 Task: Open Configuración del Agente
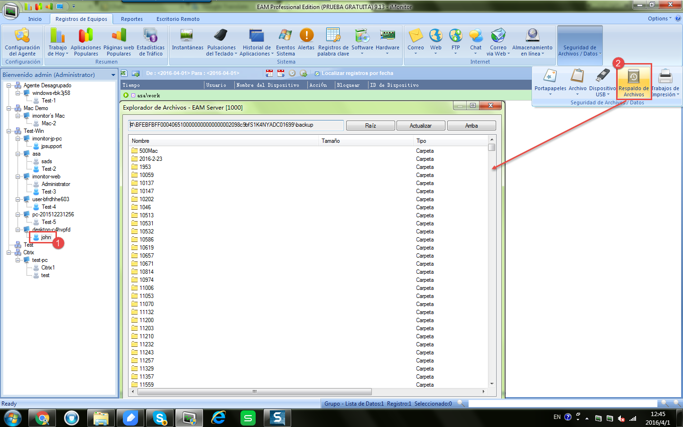[x=22, y=41]
